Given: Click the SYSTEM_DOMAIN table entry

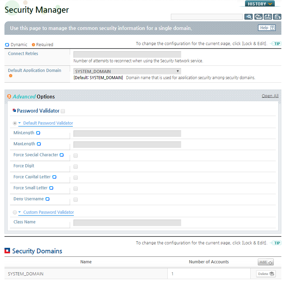Looking at the screenshot, I should 26,274.
